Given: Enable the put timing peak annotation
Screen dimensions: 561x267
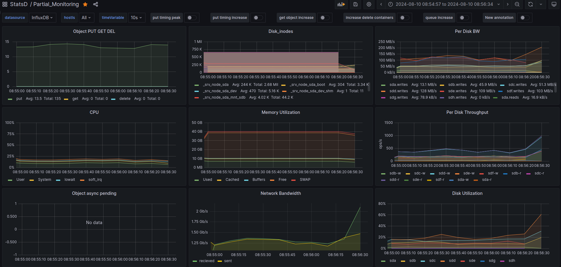Looking at the screenshot, I should click(x=191, y=18).
